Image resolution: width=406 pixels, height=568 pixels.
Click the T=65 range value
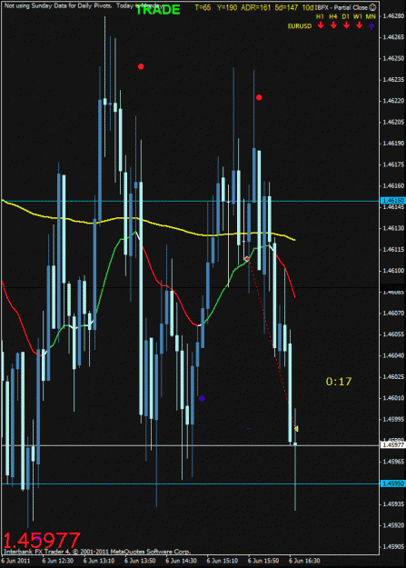(x=203, y=7)
